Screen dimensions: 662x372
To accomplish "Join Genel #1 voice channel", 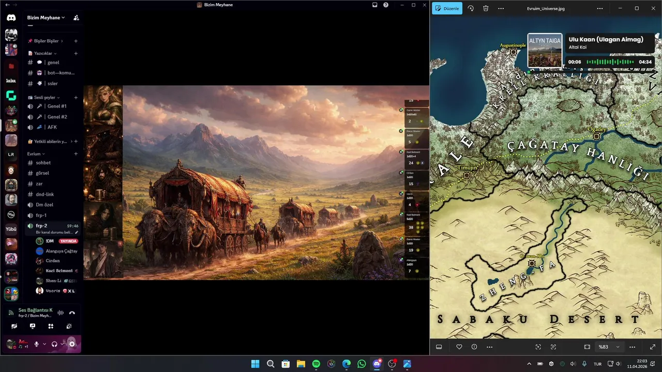I will (x=53, y=106).
